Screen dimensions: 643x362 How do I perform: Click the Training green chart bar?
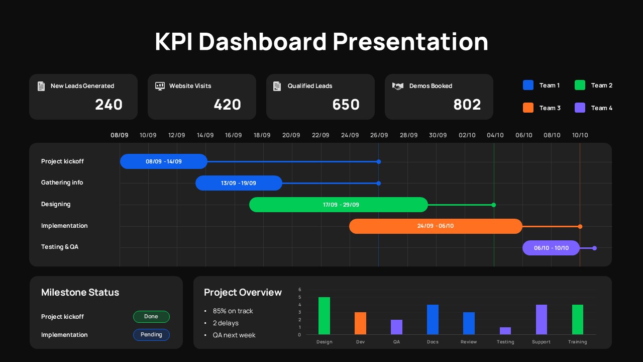(577, 317)
